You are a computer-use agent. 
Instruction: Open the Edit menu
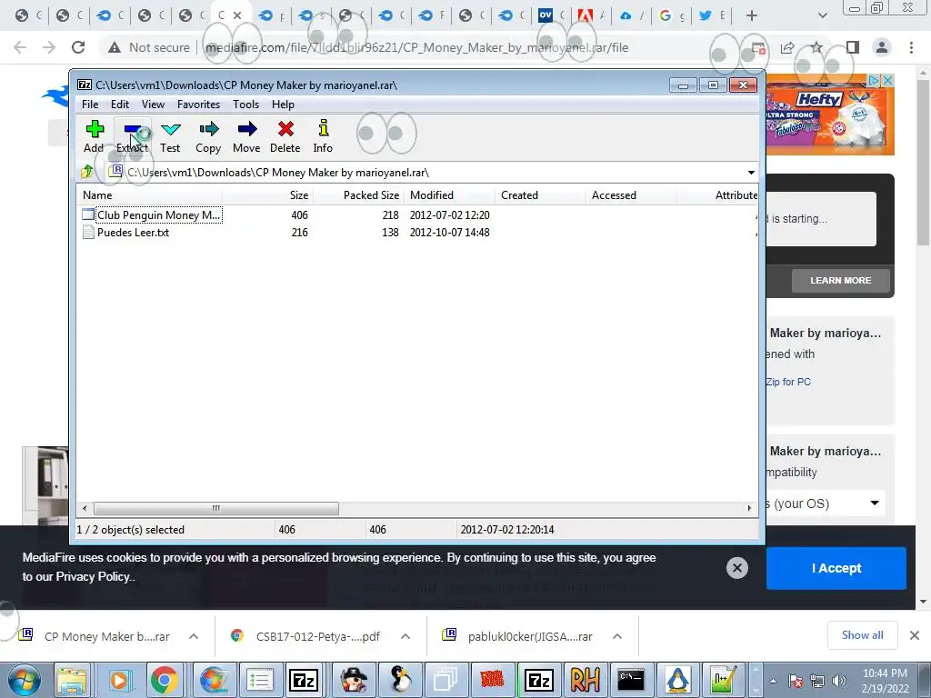[x=120, y=105]
